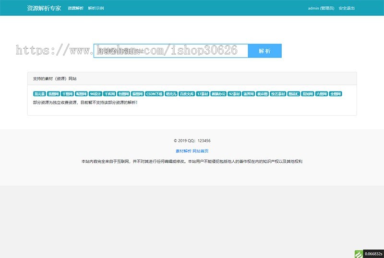Select the 全图网 site tag
The height and width of the screenshot is (258, 384).
(x=336, y=94)
